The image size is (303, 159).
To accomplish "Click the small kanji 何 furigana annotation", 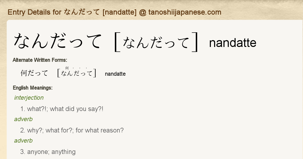I will (x=67, y=68).
